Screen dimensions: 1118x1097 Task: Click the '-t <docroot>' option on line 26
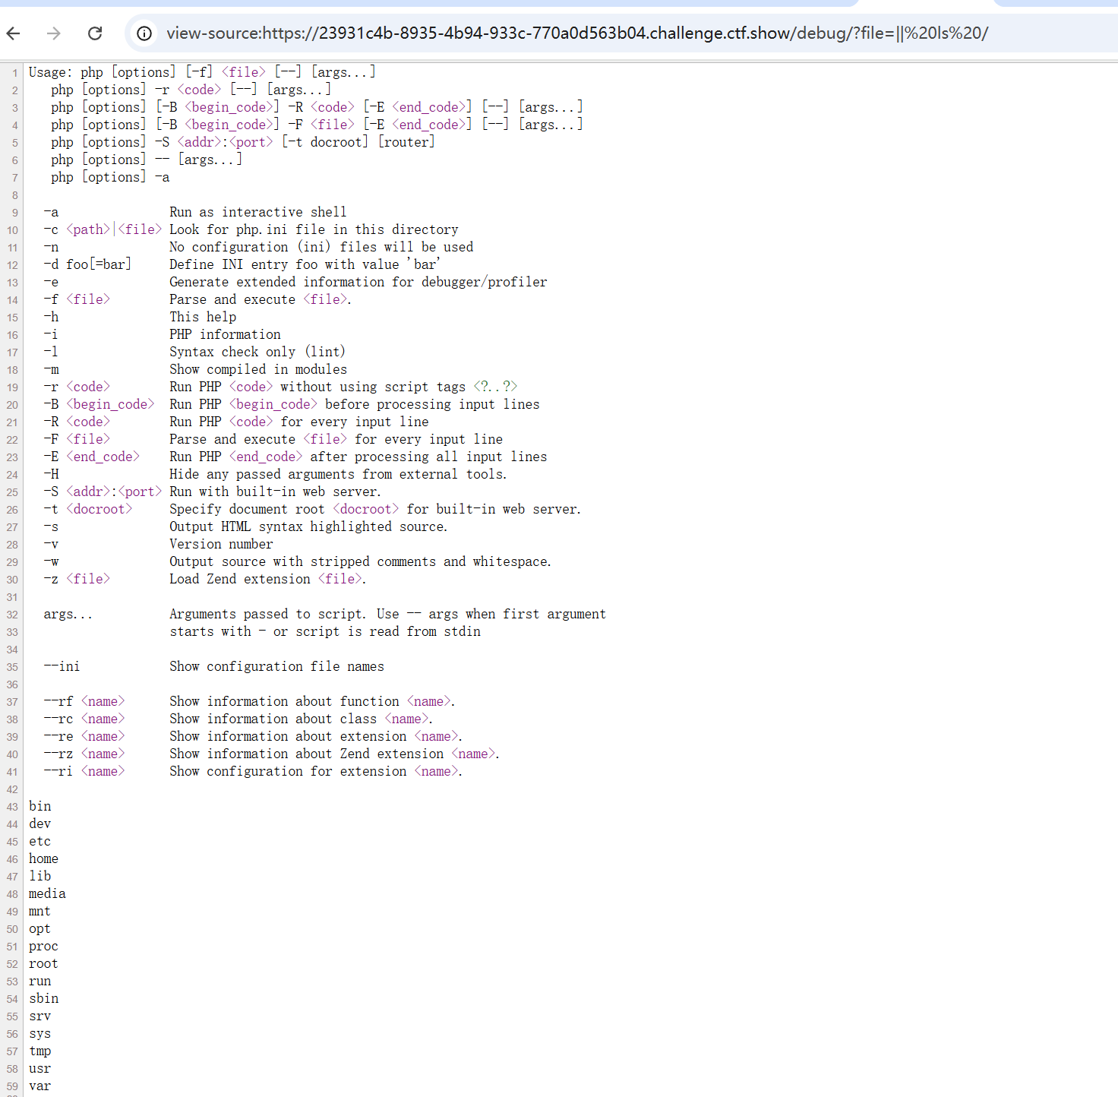tap(88, 509)
